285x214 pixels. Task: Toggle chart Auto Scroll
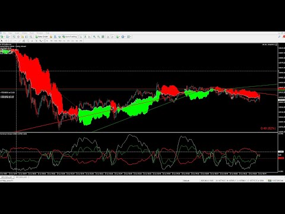108,37
